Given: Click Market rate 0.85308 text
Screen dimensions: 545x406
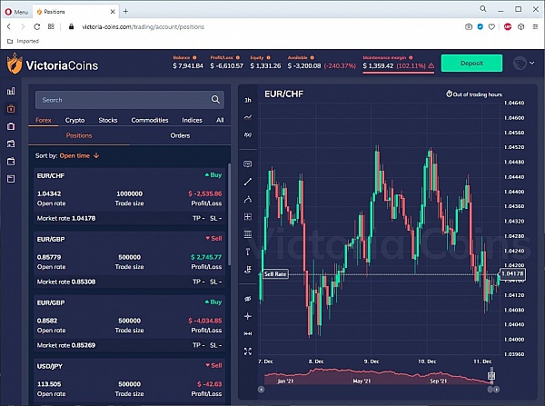Looking at the screenshot, I should 66,282.
